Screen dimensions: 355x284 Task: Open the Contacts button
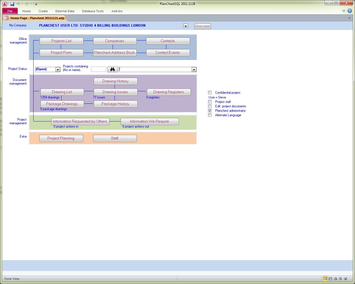click(168, 41)
